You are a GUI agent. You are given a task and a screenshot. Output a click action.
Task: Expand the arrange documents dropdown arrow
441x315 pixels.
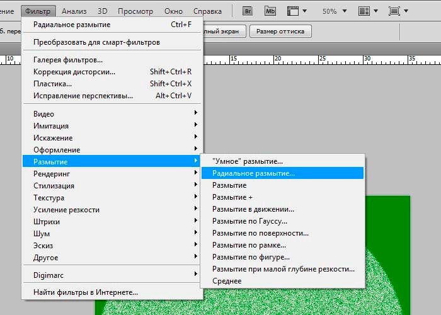[377, 11]
